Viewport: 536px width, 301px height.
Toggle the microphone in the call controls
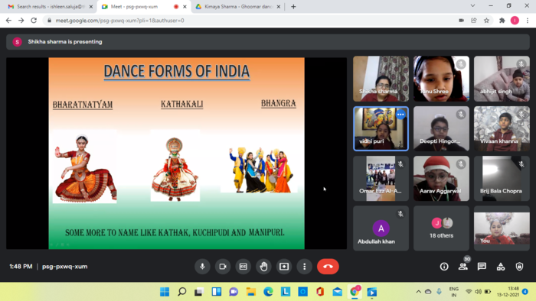point(202,267)
